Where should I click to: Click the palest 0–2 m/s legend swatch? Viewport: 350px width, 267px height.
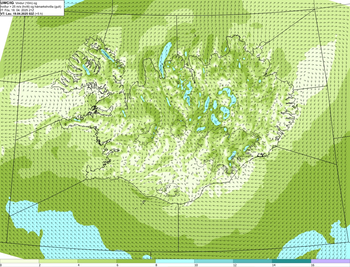point(19,261)
